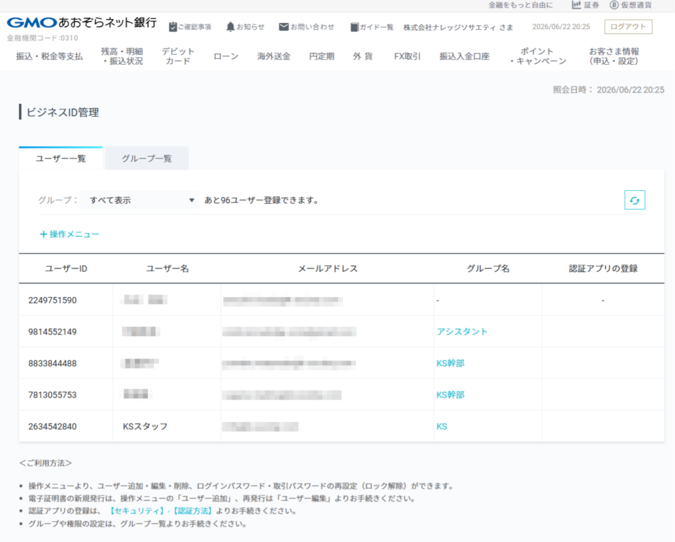This screenshot has height=542, width=675.
Task: Click the ログアウト button
Action: [628, 27]
